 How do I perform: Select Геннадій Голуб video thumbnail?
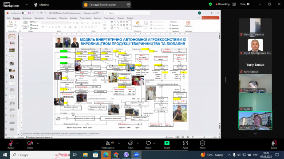[255, 121]
